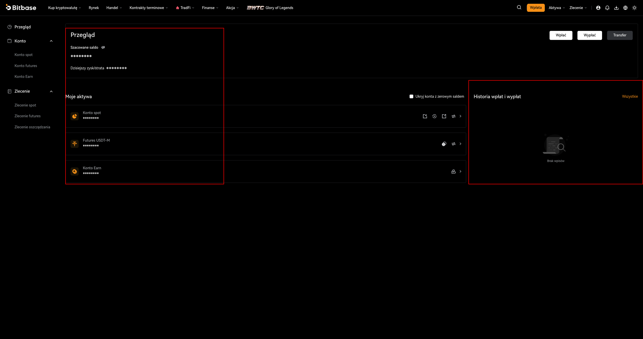The width and height of the screenshot is (643, 339).
Task: Open the user profile icon
Action: coord(598,8)
